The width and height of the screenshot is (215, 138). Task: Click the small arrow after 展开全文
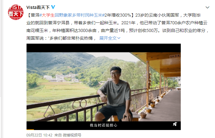[x=119, y=38]
